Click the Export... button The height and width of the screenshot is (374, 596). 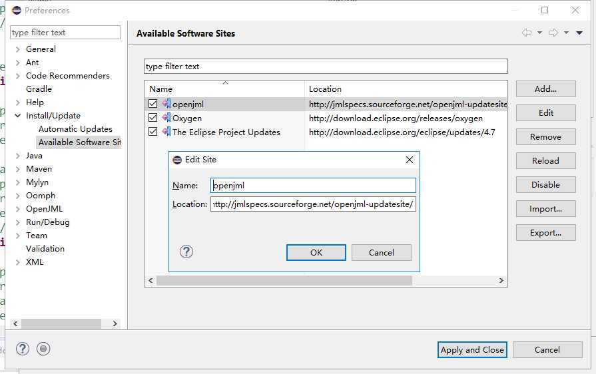pos(546,232)
